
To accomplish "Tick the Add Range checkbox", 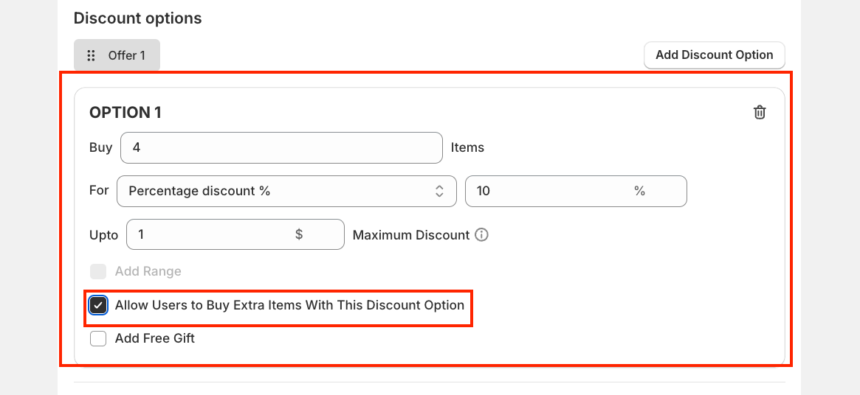I will 98,271.
